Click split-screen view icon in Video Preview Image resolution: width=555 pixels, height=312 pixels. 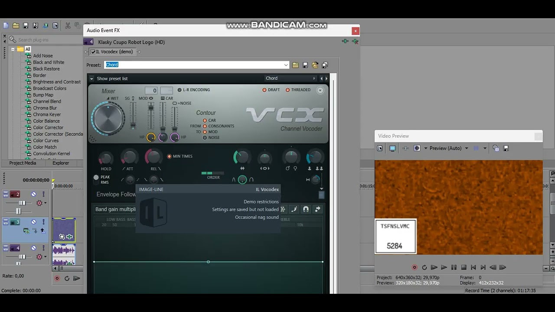417,148
